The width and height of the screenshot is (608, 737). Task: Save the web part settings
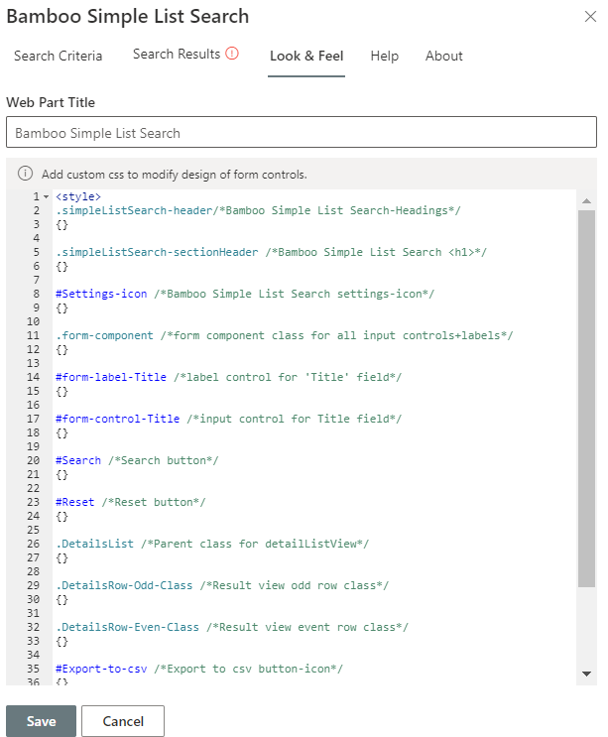(41, 721)
